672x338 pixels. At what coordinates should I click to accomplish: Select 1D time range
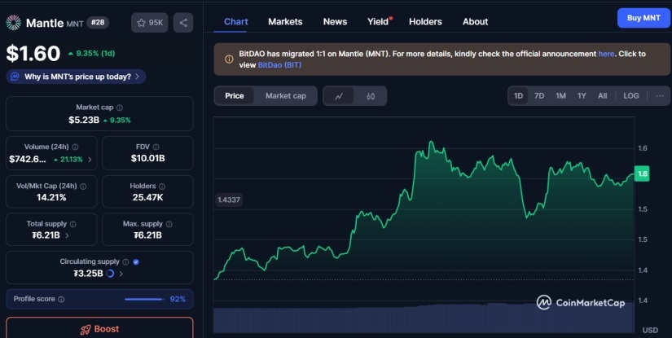pyautogui.click(x=518, y=96)
